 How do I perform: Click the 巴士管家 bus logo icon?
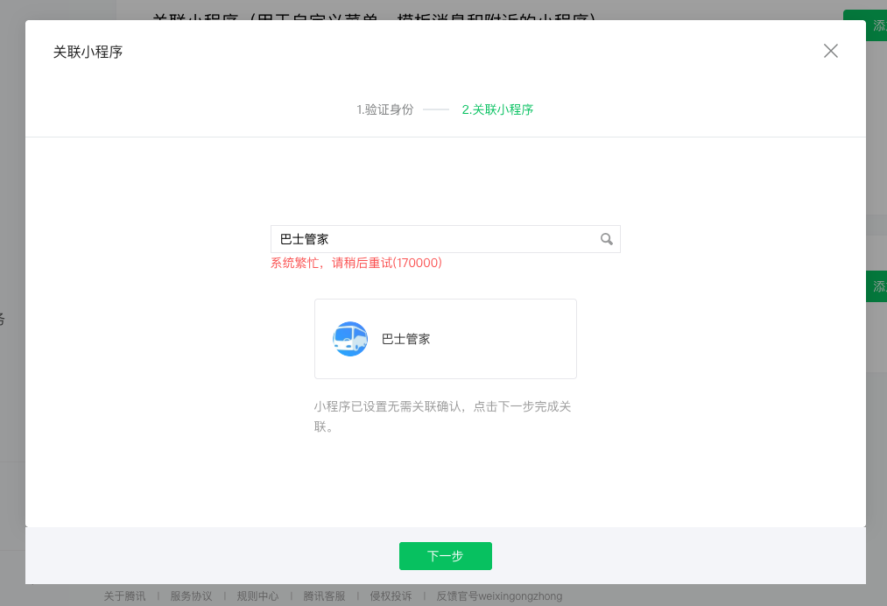pyautogui.click(x=350, y=339)
